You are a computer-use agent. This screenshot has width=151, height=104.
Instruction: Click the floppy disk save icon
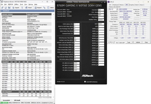[9, 8]
